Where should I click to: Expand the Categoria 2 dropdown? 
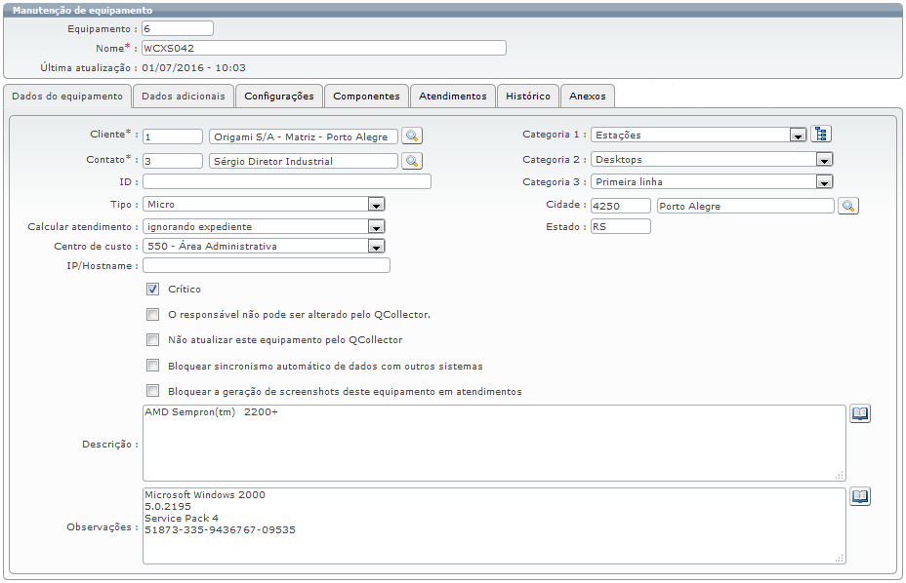823,160
